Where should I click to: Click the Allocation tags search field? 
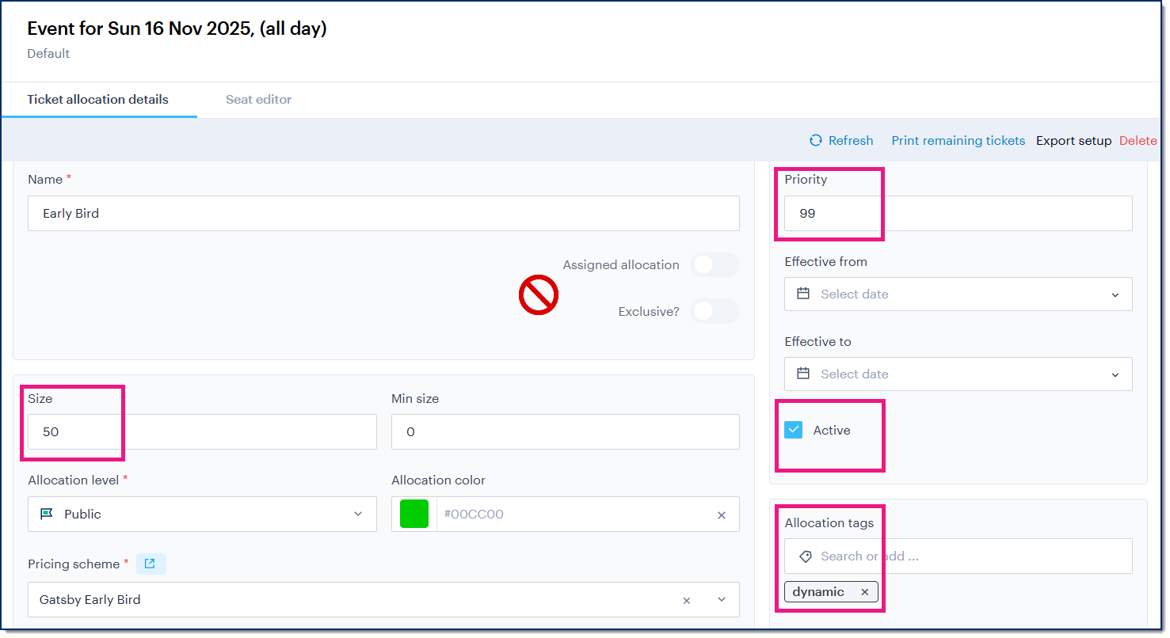pos(958,556)
